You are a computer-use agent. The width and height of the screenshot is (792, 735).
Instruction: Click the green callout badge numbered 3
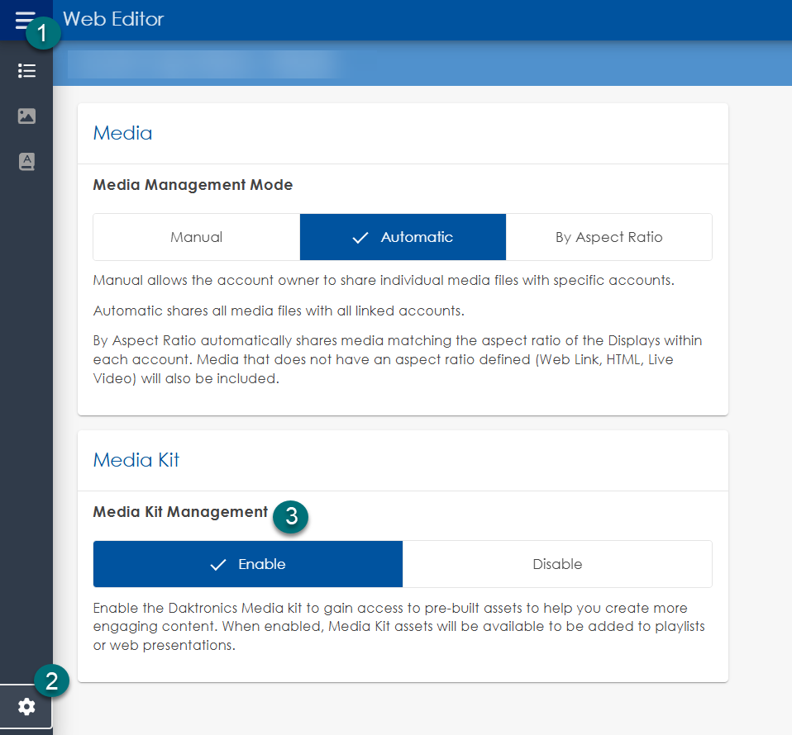pyautogui.click(x=291, y=516)
